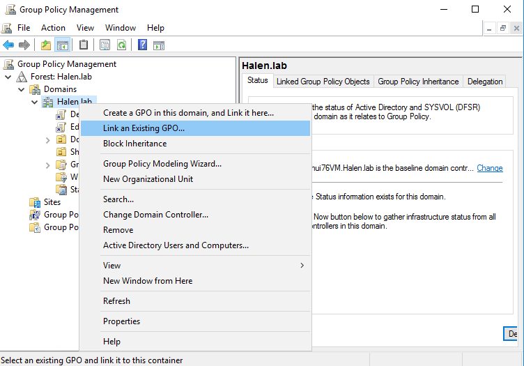Select the Sites tree item label
Screen dimensions: 524x366
tap(52, 202)
